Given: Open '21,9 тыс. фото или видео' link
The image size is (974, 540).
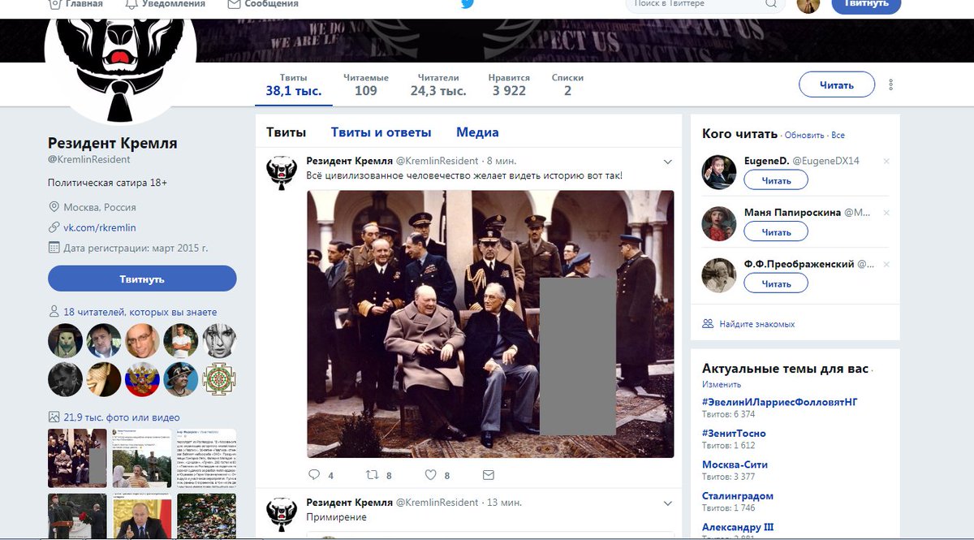Looking at the screenshot, I should coord(121,417).
